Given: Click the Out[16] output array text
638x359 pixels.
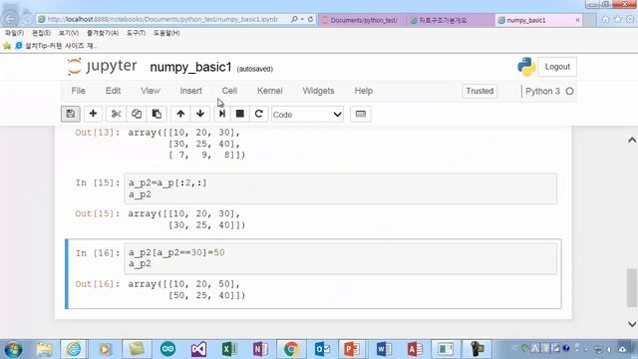Looking at the screenshot, I should (x=186, y=290).
